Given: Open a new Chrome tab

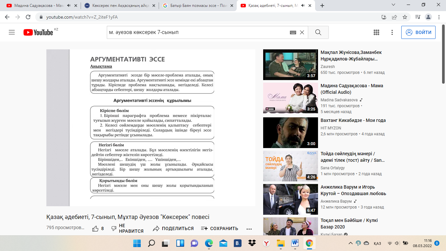Looking at the screenshot, I should pyautogui.click(x=322, y=6).
